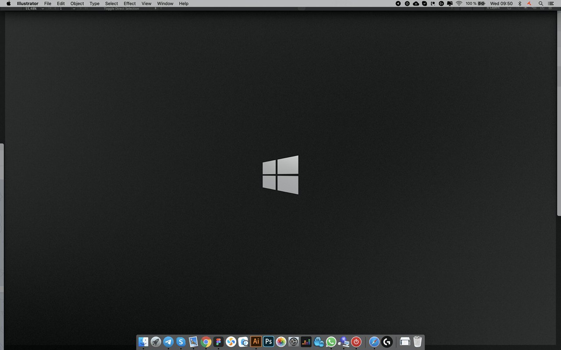Click the red hammer menu bar icon
The width and height of the screenshot is (561, 350).
coord(529,3)
